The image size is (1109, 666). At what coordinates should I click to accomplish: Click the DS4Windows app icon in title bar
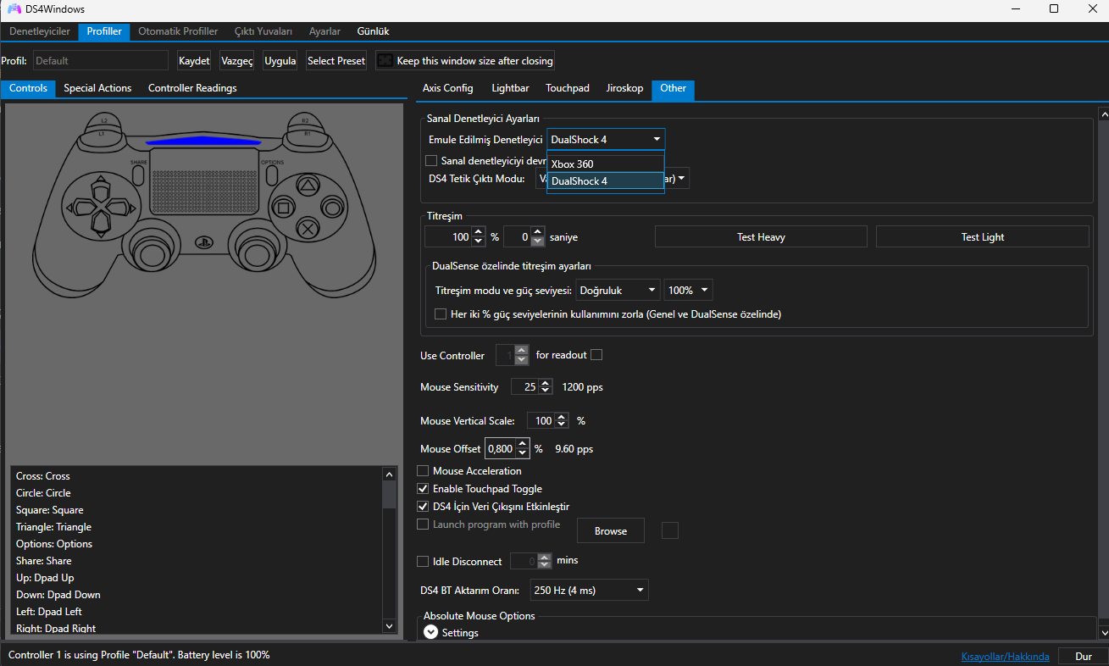click(x=14, y=9)
